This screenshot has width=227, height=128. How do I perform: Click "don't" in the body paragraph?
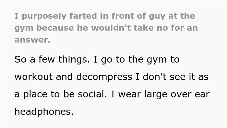pyautogui.click(x=154, y=77)
